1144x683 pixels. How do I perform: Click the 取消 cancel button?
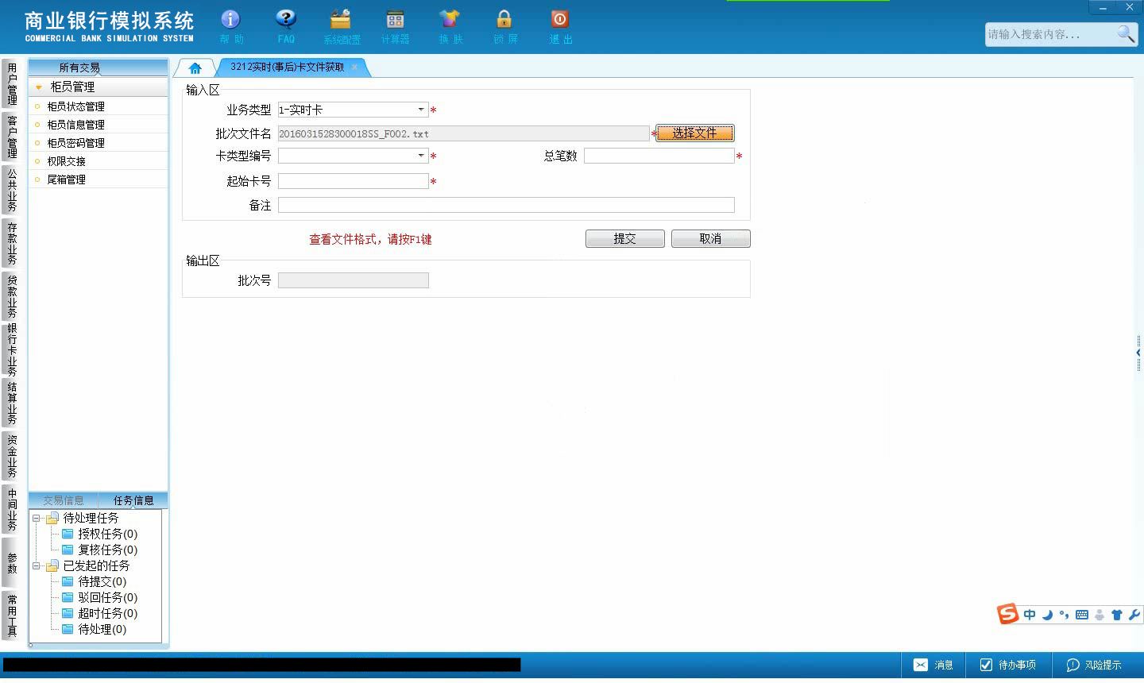point(710,239)
